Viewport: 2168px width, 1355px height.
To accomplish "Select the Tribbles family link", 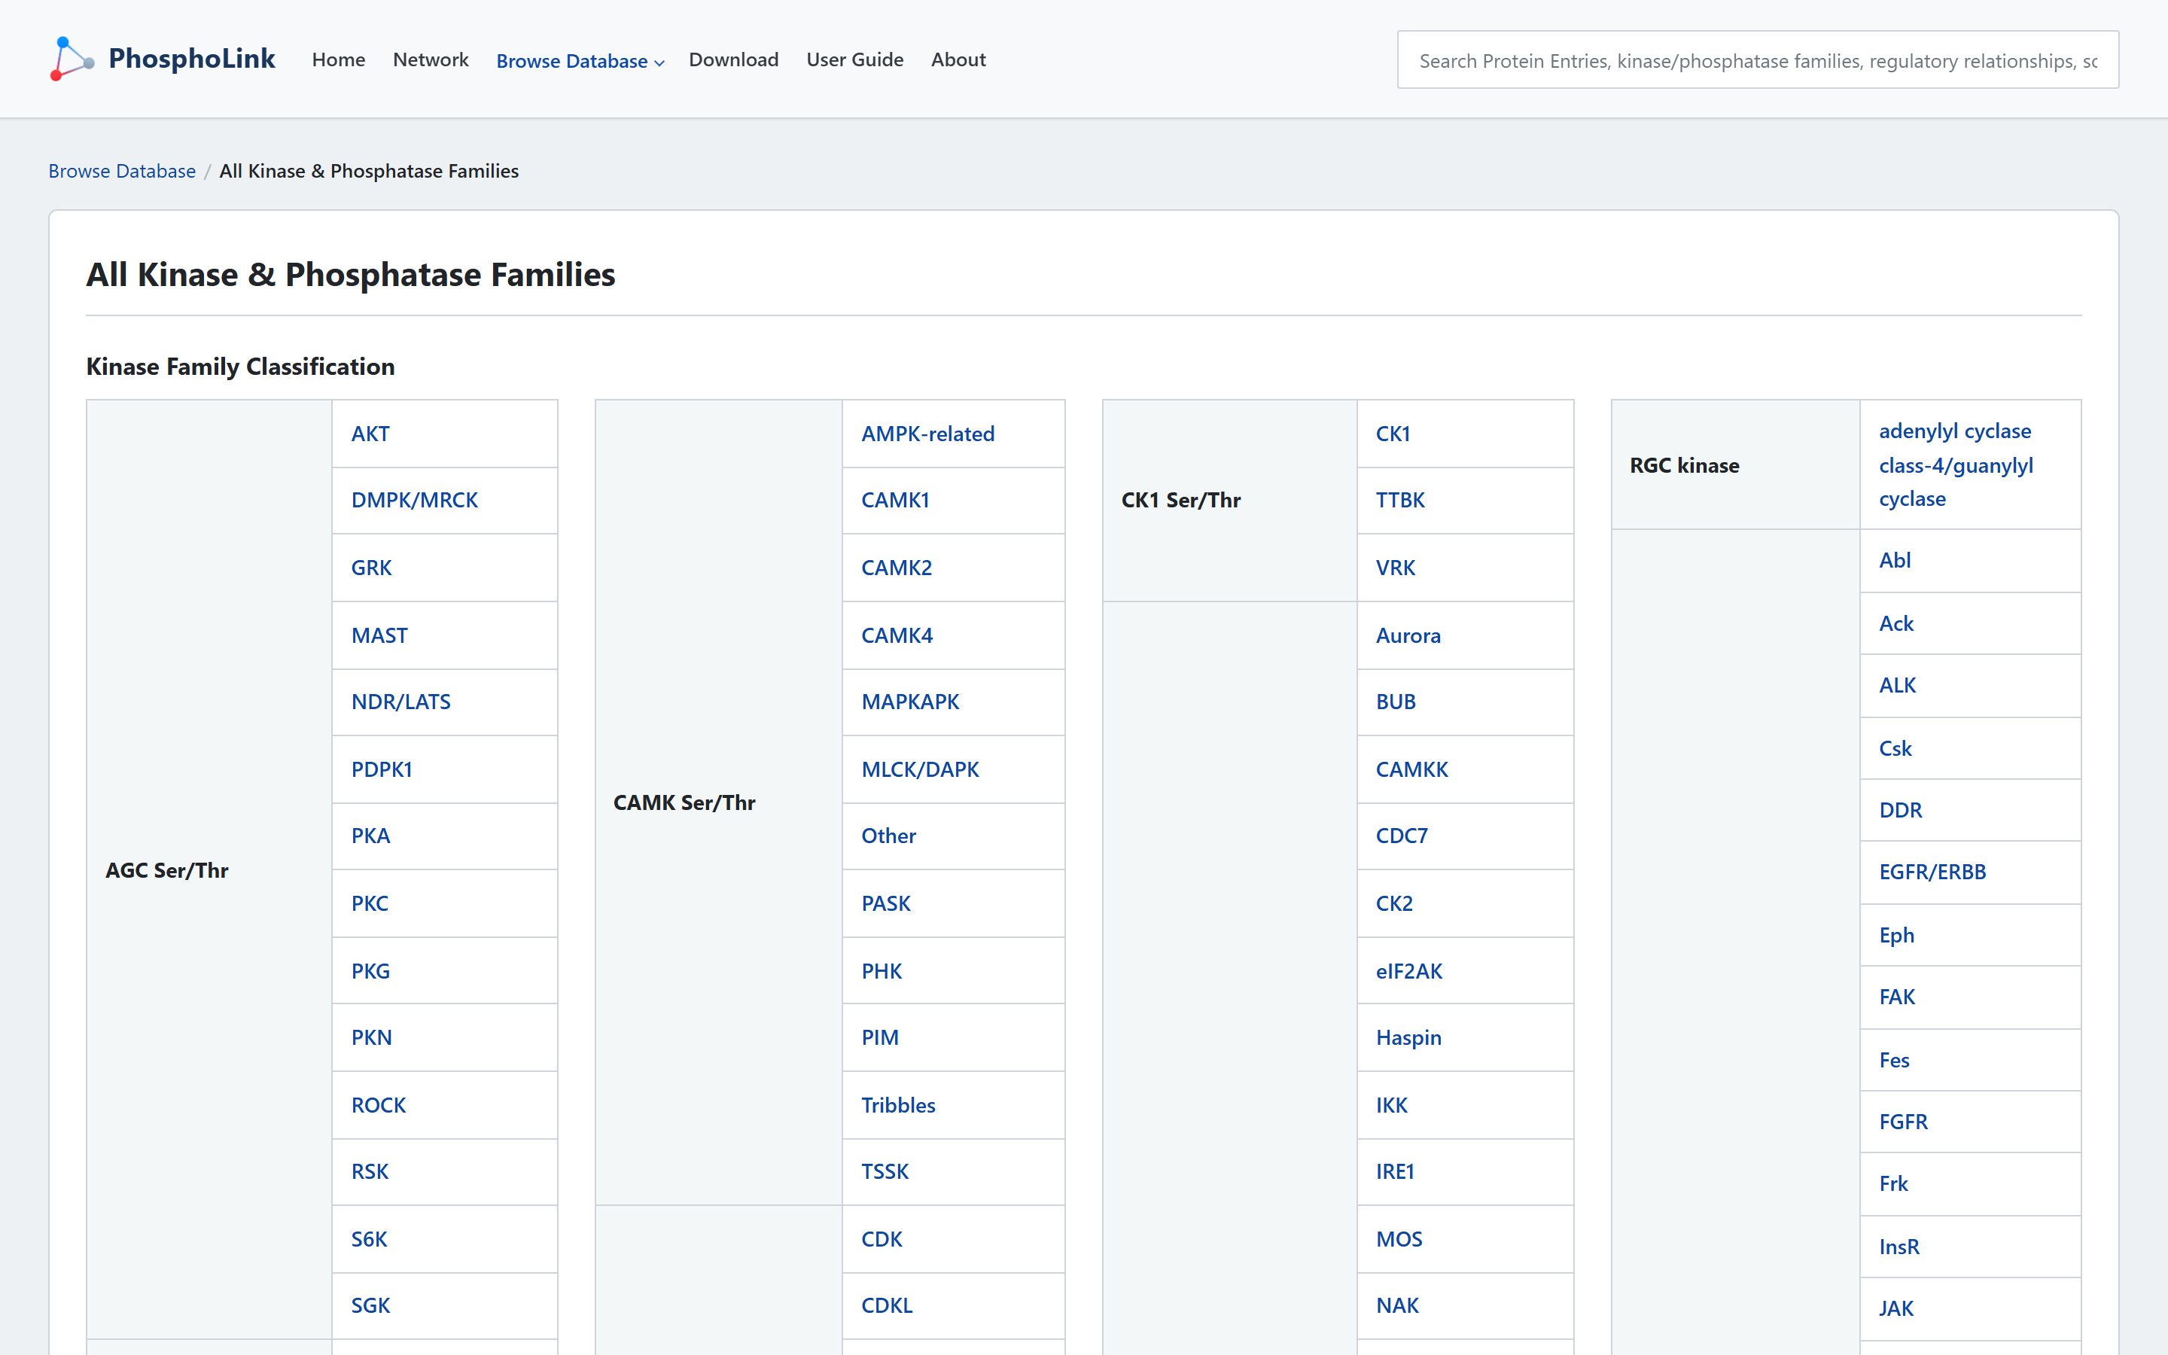I will [x=897, y=1105].
